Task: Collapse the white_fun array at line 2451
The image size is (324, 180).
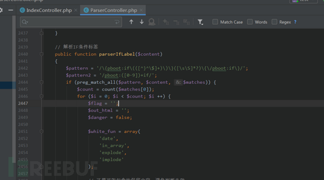Action: [41, 131]
